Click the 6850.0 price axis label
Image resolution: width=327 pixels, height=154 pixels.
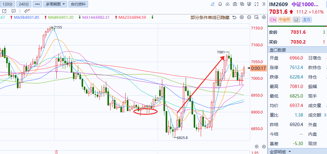click(257, 129)
